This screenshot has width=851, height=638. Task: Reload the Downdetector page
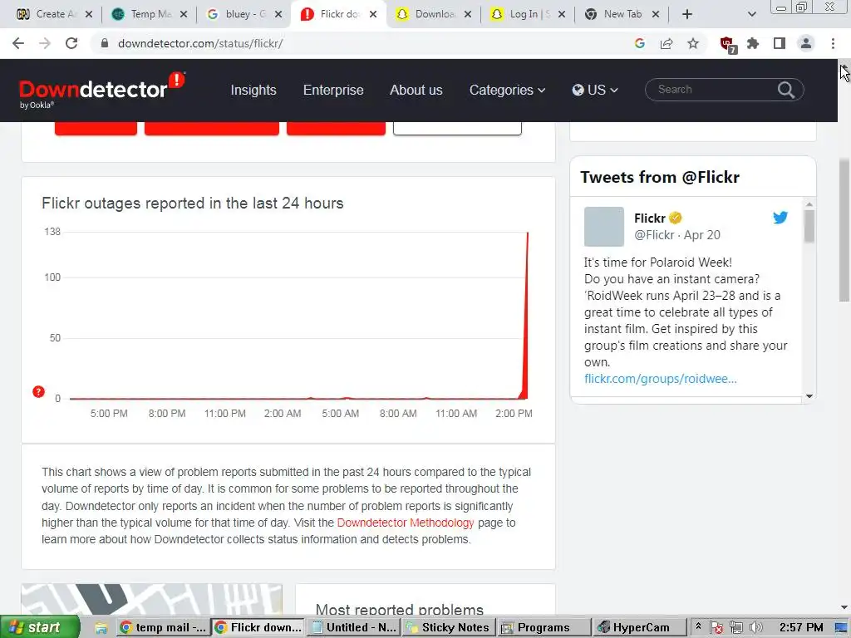(71, 43)
